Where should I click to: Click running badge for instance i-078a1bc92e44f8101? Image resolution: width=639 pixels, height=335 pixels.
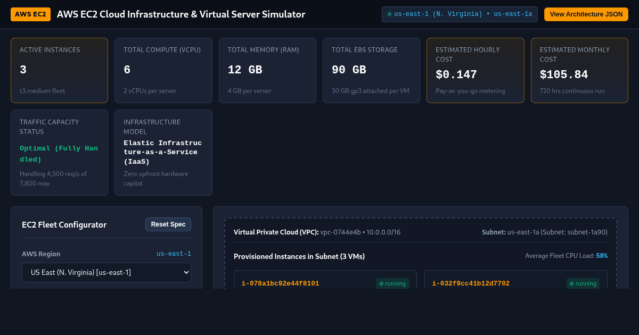pyautogui.click(x=392, y=283)
